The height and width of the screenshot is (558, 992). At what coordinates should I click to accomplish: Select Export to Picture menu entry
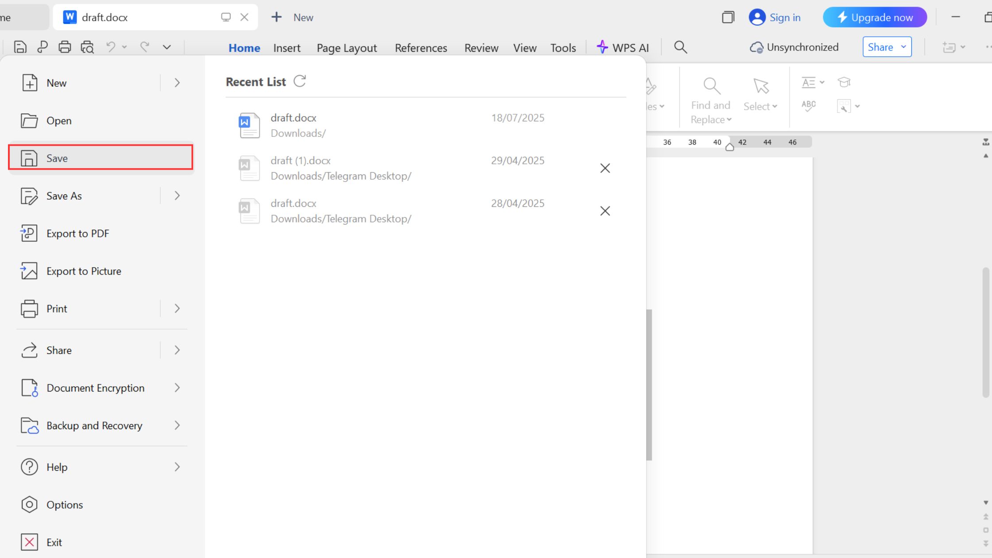click(x=101, y=271)
